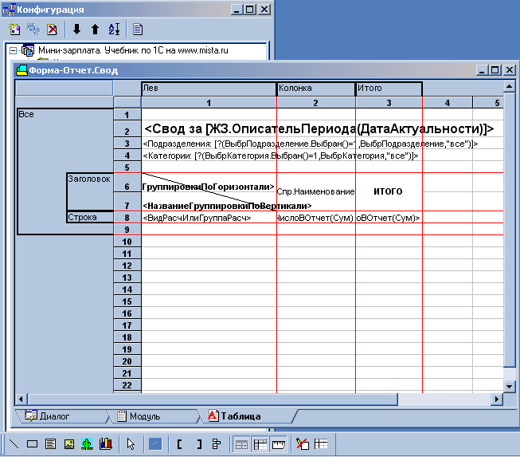520x457 pixels.
Task: Click the Подразделения formula cell
Action: 310,144
